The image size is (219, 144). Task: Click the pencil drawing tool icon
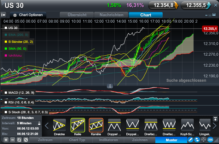(190, 140)
